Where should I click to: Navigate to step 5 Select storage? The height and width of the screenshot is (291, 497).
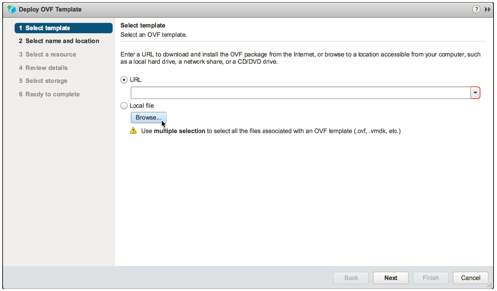[x=46, y=81]
